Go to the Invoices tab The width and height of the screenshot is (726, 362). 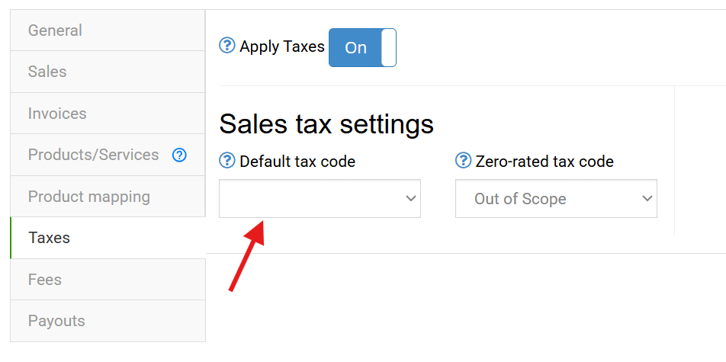(57, 114)
